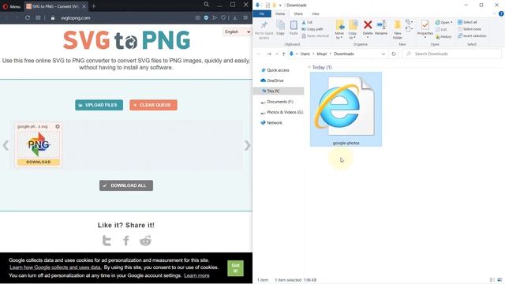Click the CLEAR QUEUE button
The height and width of the screenshot is (284, 505).
click(x=153, y=105)
